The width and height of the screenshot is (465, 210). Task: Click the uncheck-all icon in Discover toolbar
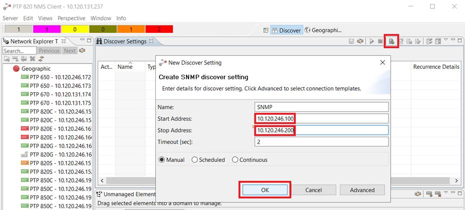pos(438,41)
